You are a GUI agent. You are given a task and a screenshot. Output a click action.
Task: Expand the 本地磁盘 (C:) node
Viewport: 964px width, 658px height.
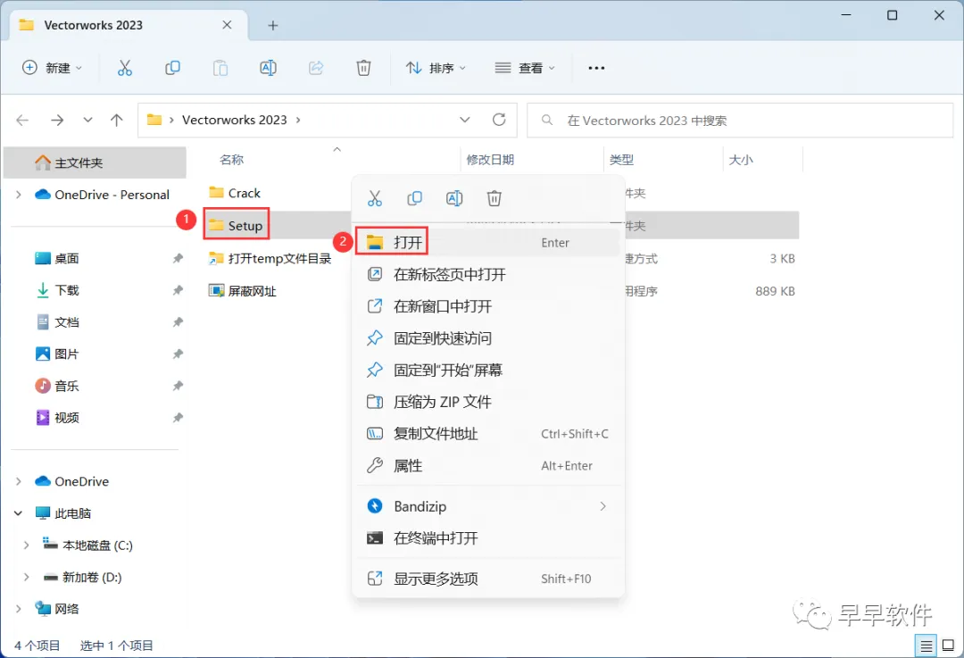[26, 546]
